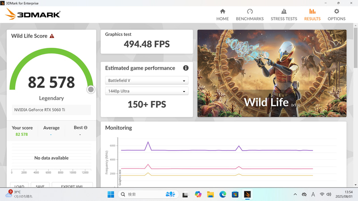
Task: Click the 3DMark title bar app icon
Action: (x=3, y=3)
